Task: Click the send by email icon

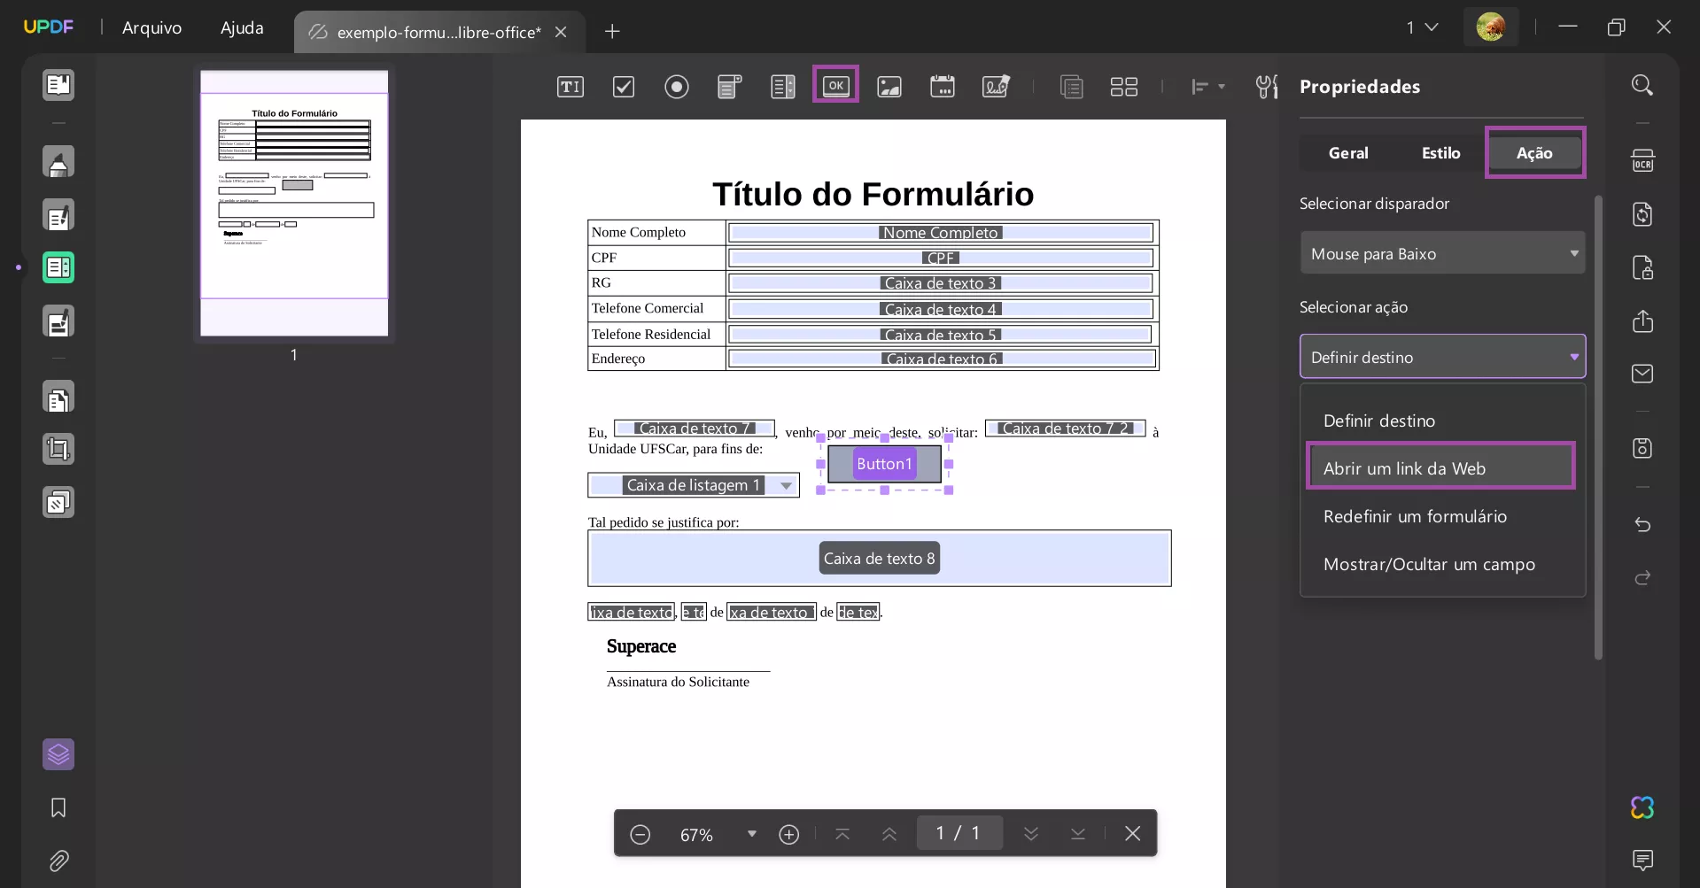Action: [x=1642, y=374]
